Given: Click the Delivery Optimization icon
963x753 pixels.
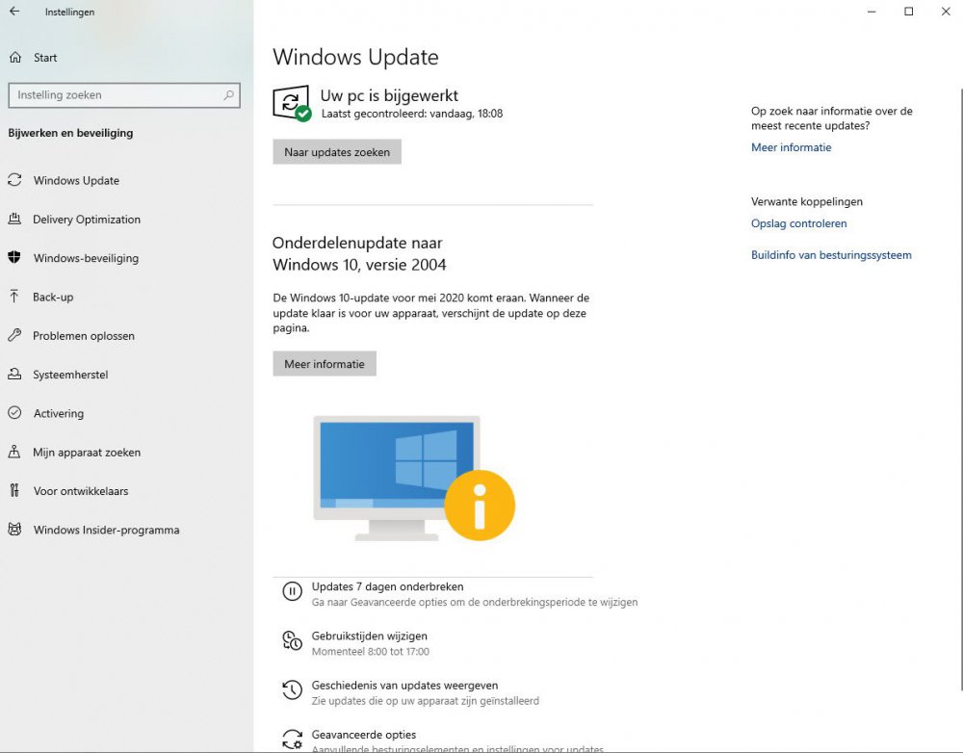Looking at the screenshot, I should point(14,219).
